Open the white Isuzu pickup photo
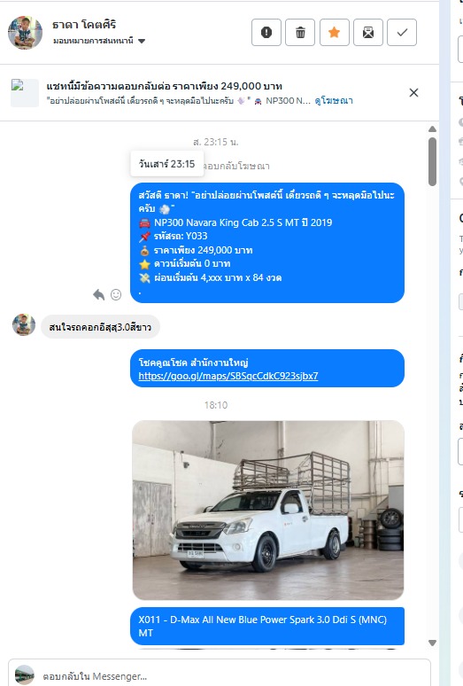This screenshot has width=463, height=686. tap(268, 511)
